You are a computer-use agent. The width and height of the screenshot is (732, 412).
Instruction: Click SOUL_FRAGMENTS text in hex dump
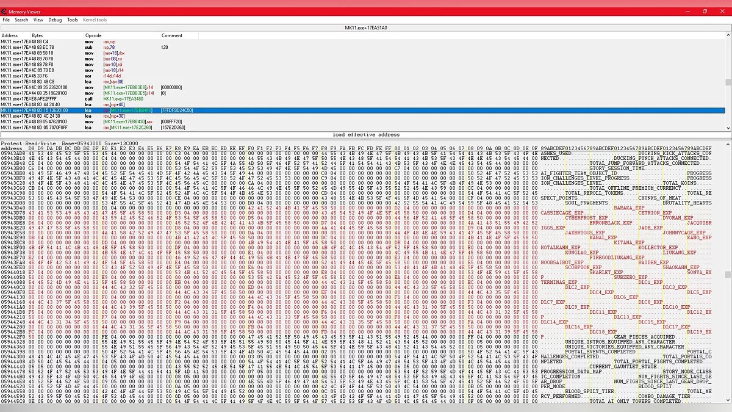(x=586, y=203)
